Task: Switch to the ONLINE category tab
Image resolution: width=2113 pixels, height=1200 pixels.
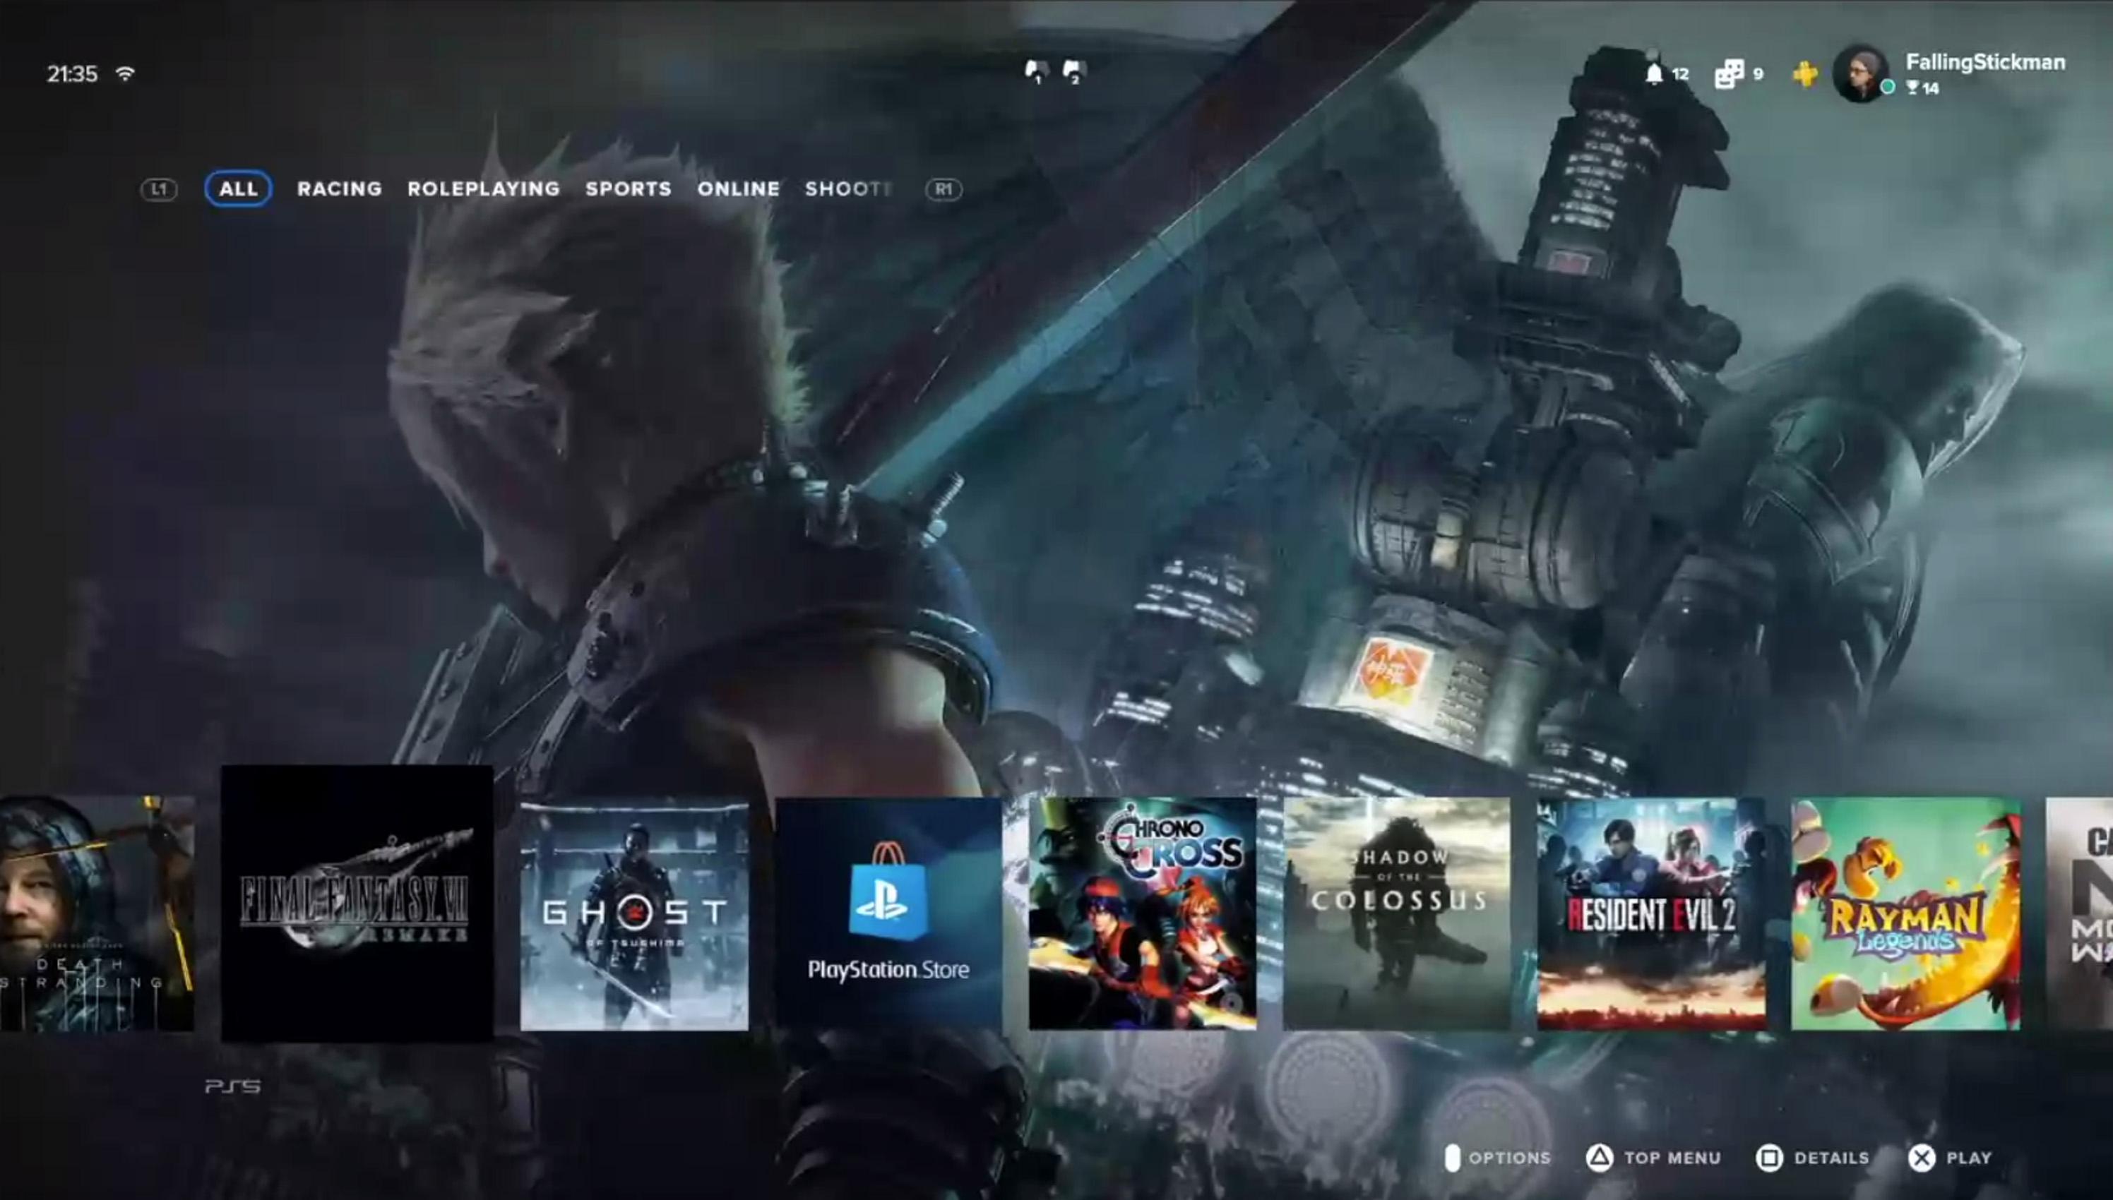Action: pyautogui.click(x=739, y=188)
